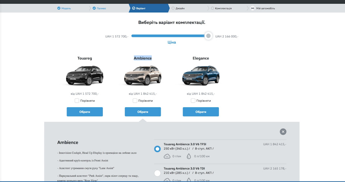
Task: Open the Комплектація step
Action: pyautogui.click(x=221, y=8)
